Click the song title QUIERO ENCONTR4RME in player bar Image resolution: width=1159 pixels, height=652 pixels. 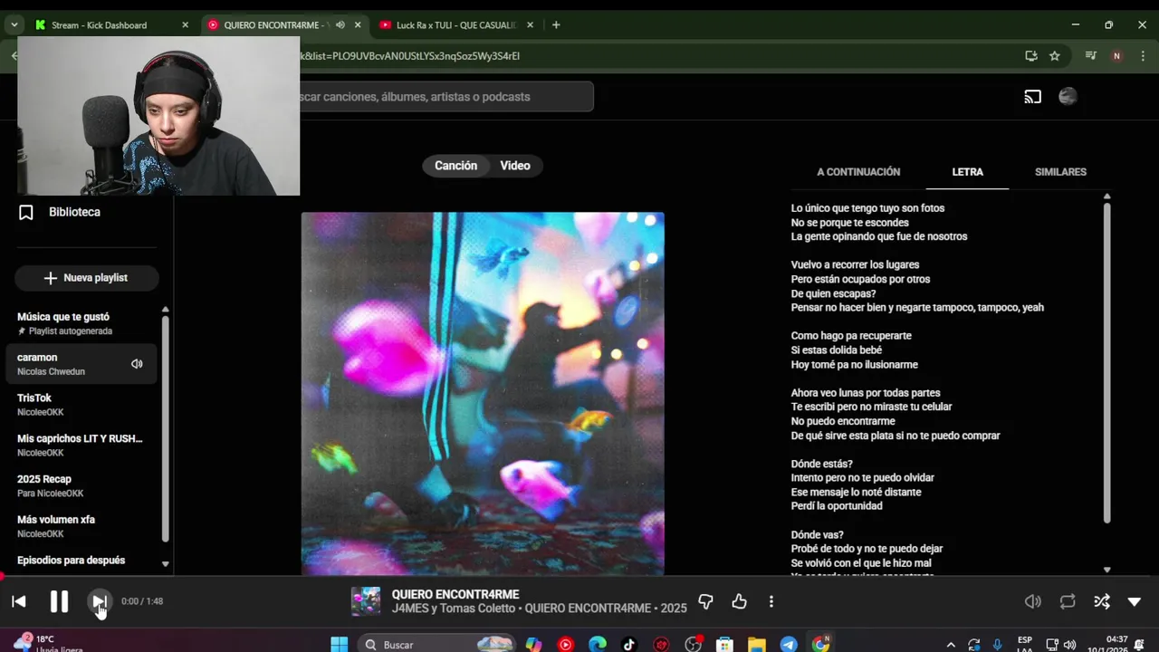click(455, 595)
